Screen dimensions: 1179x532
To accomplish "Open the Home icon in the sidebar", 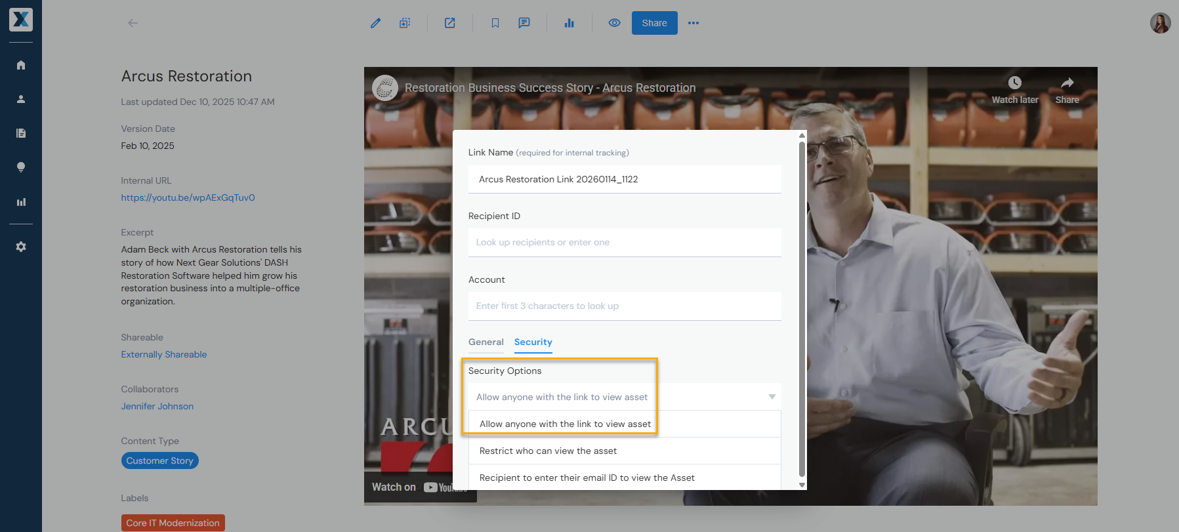I will (21, 65).
